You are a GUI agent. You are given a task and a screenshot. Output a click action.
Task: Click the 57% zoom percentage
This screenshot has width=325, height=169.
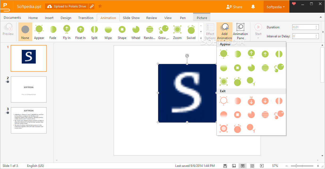click(275, 166)
